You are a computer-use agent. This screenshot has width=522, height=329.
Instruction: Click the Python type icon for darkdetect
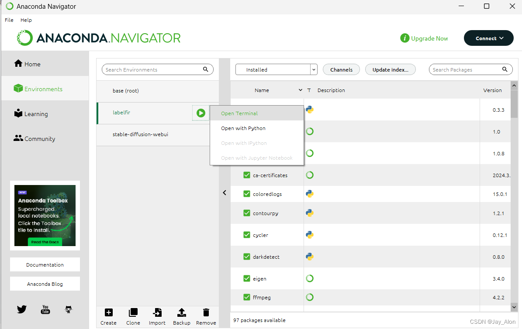310,257
